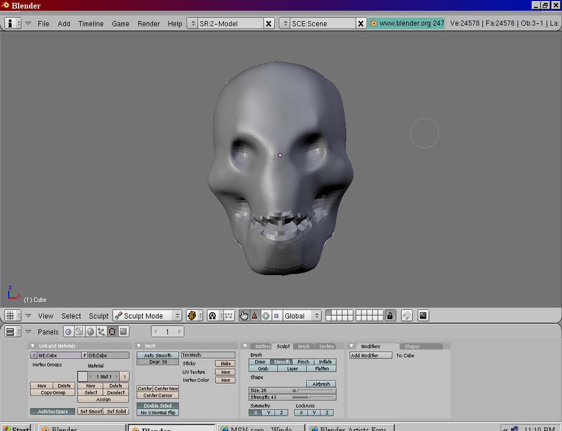The height and width of the screenshot is (431, 562).
Task: Open the Sculpt menu in 3D header
Action: (x=98, y=316)
